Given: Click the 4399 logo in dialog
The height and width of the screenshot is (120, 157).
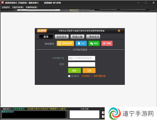Looking at the screenshot, I should [42, 31].
